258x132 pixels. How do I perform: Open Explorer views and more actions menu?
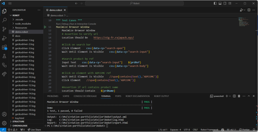[39, 10]
